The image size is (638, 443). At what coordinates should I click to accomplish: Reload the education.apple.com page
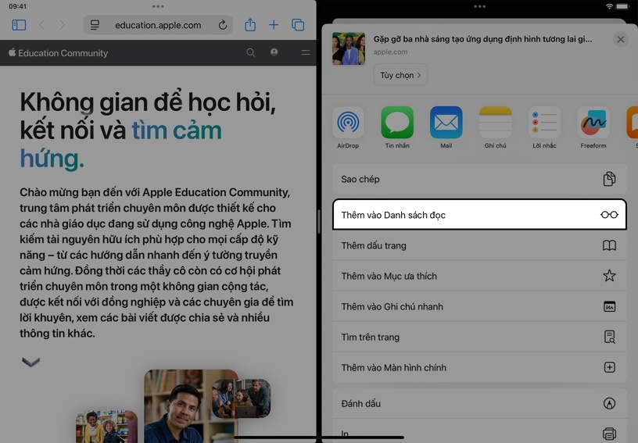pyautogui.click(x=223, y=25)
